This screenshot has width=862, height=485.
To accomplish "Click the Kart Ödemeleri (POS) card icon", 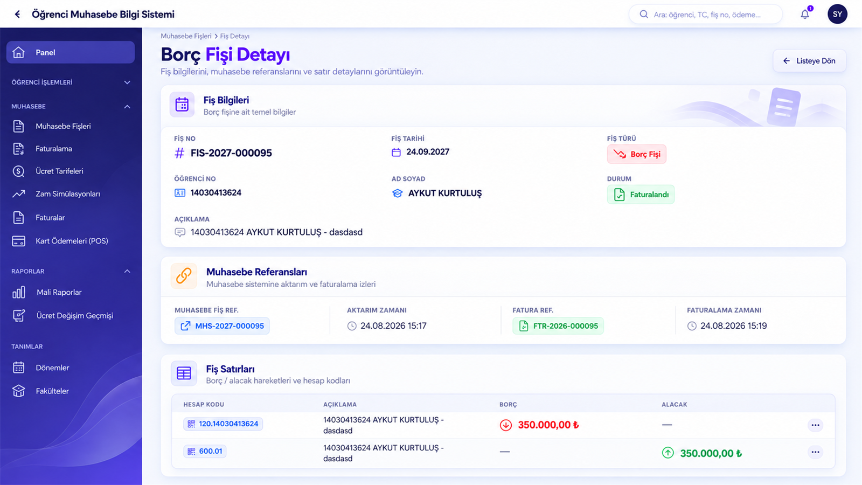I will 19,241.
